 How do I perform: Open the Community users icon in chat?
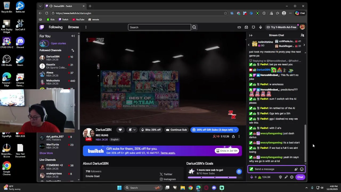point(302,35)
